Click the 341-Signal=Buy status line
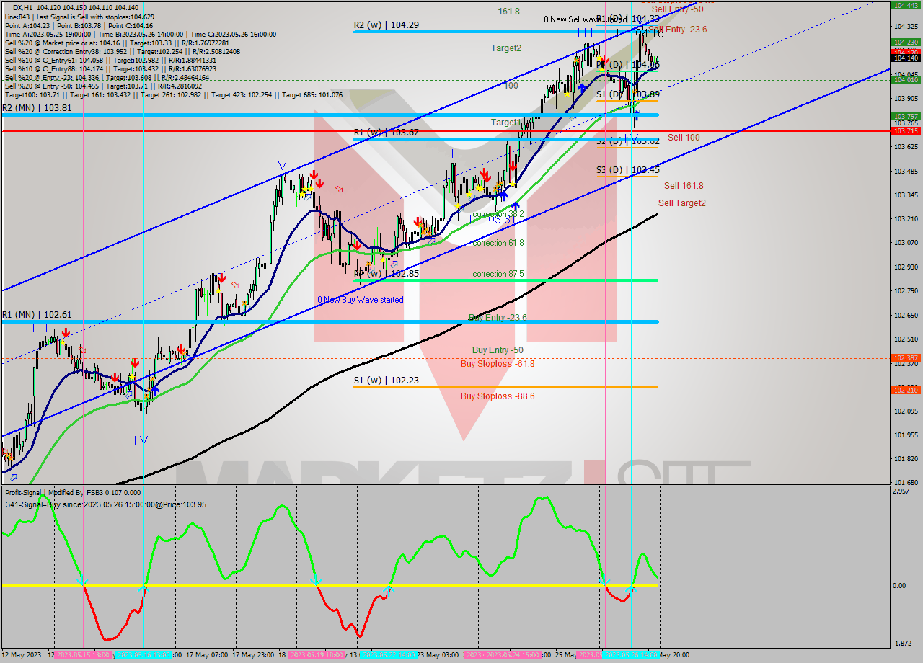 click(105, 504)
